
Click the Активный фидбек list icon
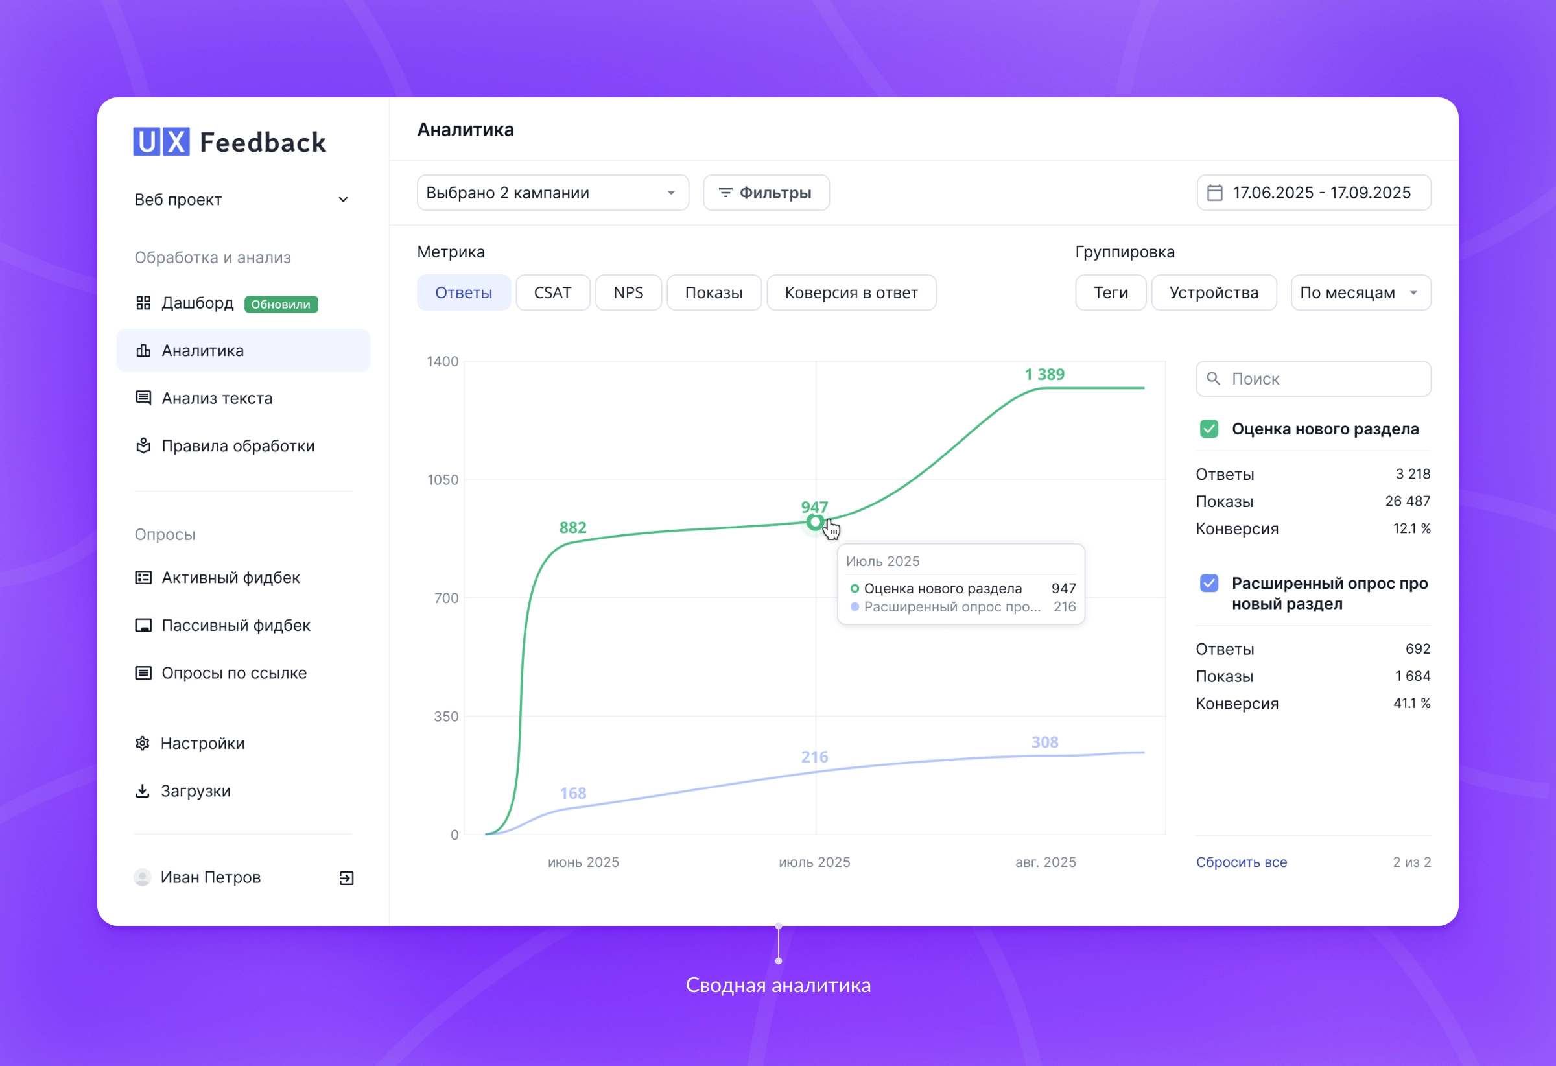point(143,577)
